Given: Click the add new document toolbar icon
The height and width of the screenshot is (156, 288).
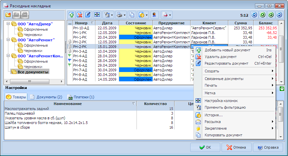Looking at the screenshot, I should click(71, 15).
